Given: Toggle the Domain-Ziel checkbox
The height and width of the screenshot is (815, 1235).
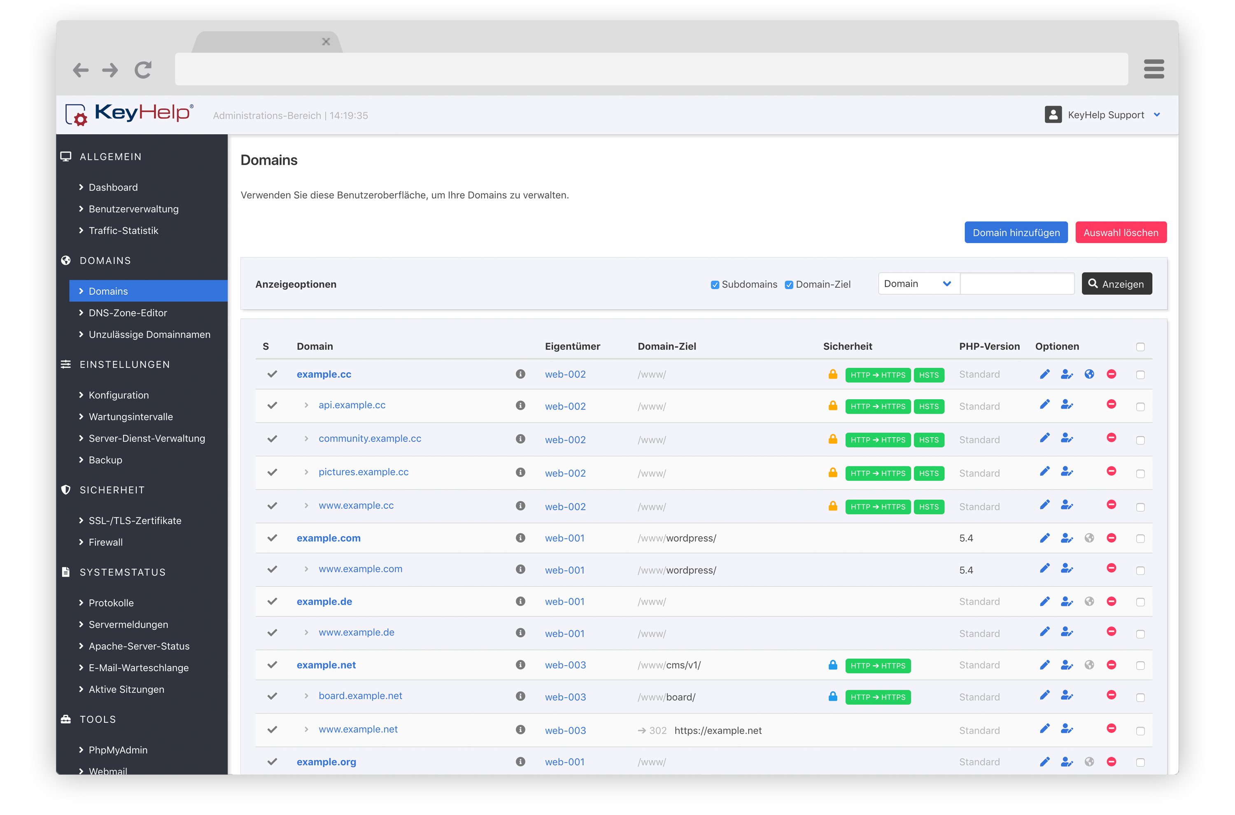Looking at the screenshot, I should point(788,285).
